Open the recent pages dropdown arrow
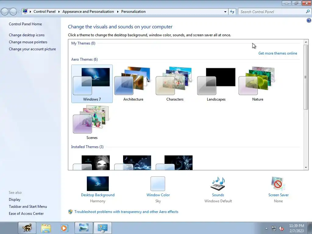 pos(19,12)
